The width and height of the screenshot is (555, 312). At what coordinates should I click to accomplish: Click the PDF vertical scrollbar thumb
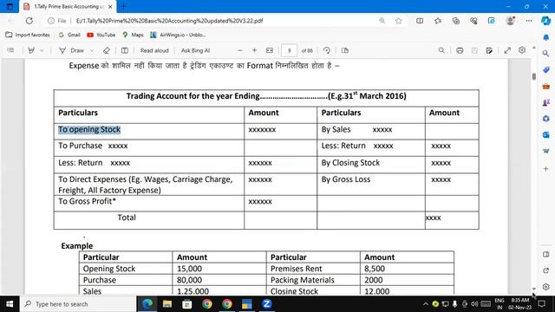(534, 76)
